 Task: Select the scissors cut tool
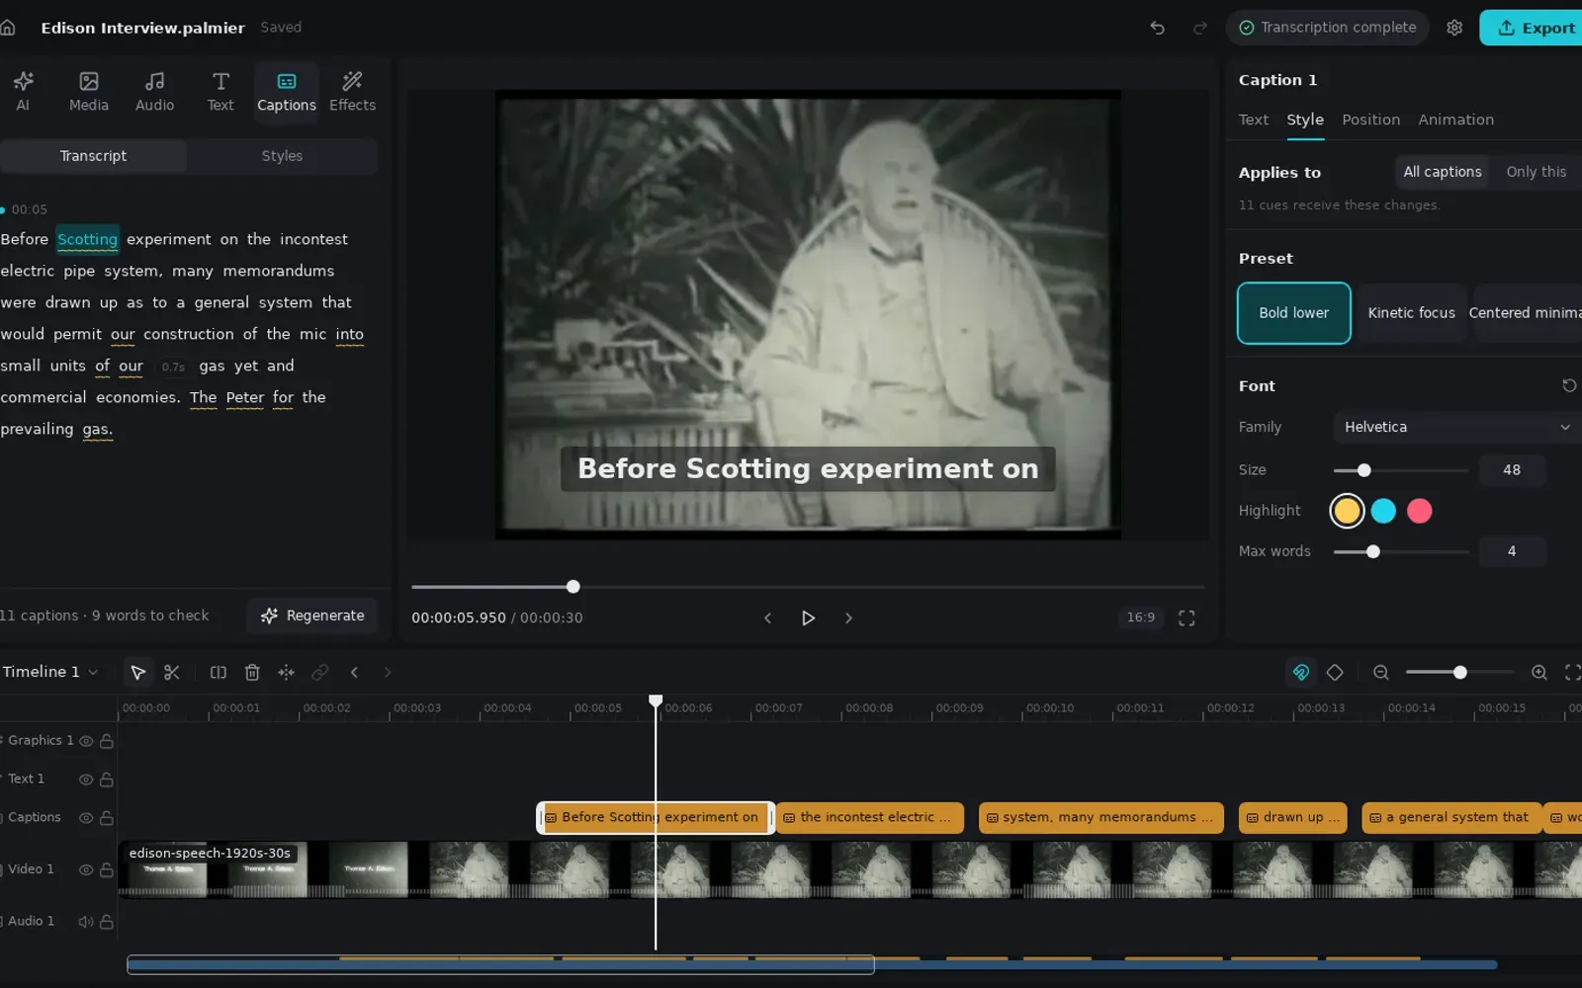(172, 673)
